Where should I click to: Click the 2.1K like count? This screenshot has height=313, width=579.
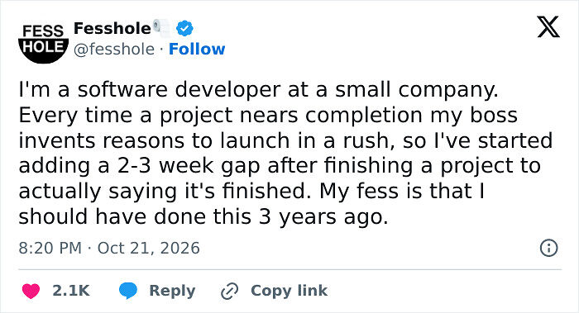click(71, 291)
